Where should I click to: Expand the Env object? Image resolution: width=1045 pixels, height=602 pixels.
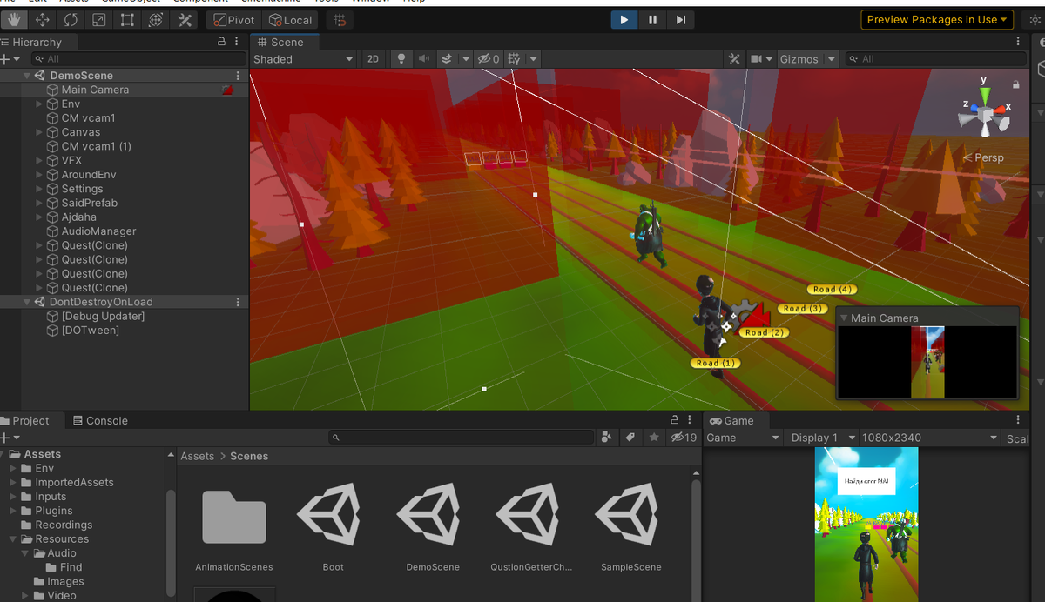[x=39, y=104]
